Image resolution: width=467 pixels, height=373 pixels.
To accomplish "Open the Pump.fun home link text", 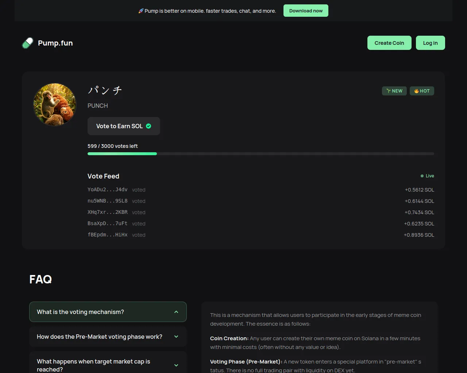I will [55, 43].
